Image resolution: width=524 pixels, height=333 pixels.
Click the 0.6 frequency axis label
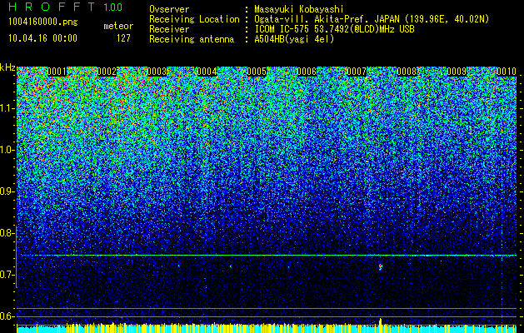7,316
